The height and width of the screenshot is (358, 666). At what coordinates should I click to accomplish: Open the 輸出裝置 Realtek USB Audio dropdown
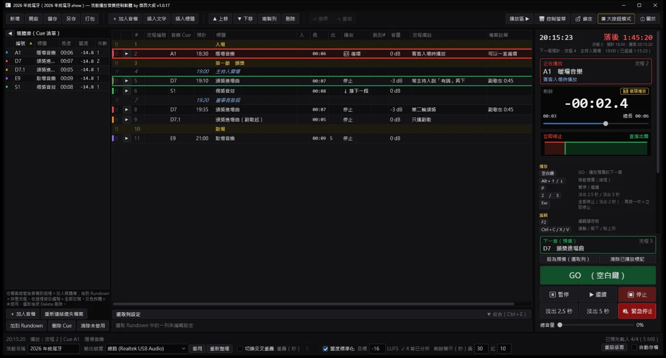coord(147,349)
